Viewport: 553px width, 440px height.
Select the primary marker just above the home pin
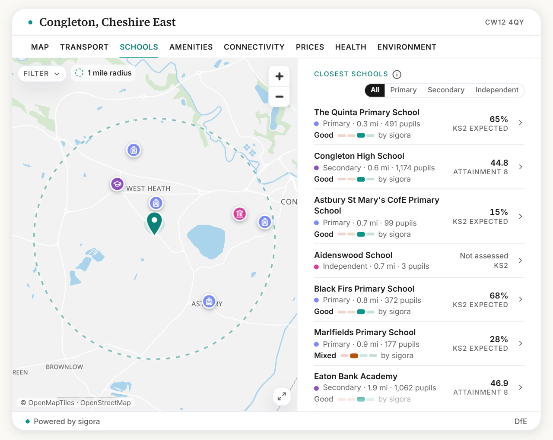tap(156, 203)
